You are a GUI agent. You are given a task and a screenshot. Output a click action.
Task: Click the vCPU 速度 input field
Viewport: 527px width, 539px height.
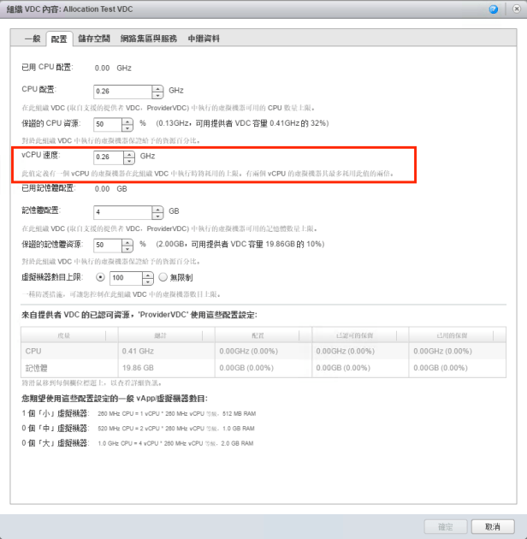point(108,157)
